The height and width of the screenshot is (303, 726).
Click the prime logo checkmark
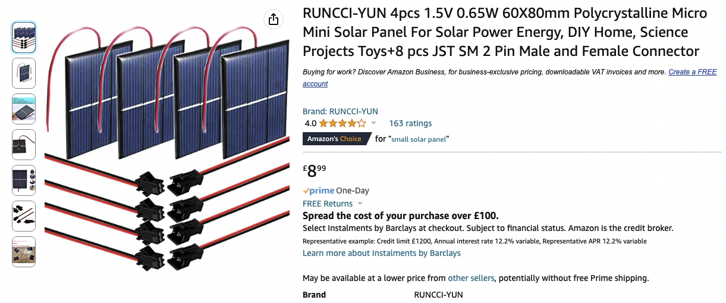[x=307, y=191]
